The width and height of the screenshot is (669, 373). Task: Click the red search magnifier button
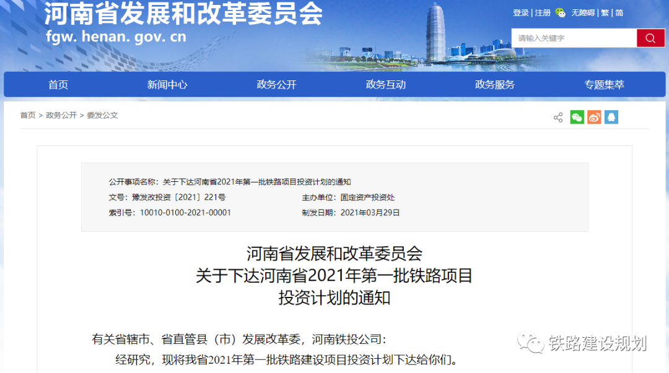(x=650, y=38)
